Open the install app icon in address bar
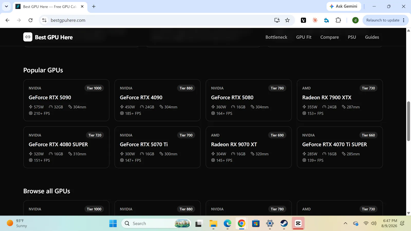The image size is (411, 231). click(x=277, y=20)
